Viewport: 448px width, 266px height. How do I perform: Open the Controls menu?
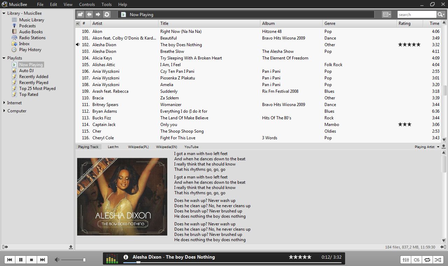[87, 5]
